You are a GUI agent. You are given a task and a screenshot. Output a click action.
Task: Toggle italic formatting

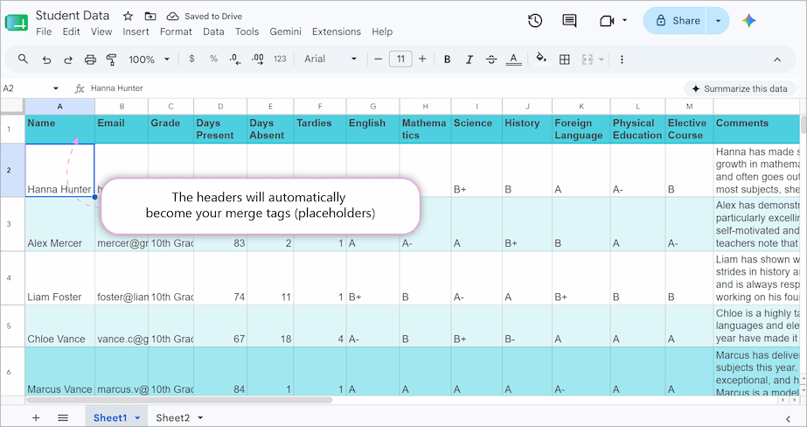[470, 59]
